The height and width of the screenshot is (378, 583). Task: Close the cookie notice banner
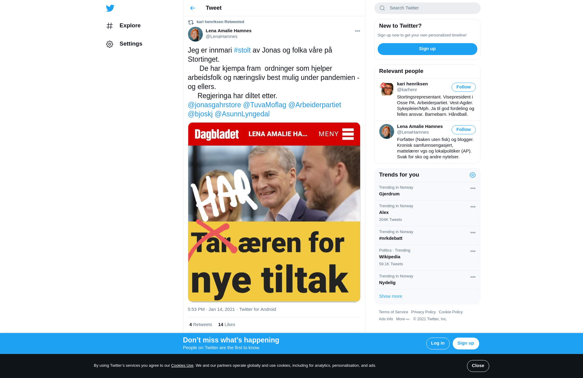point(478,366)
